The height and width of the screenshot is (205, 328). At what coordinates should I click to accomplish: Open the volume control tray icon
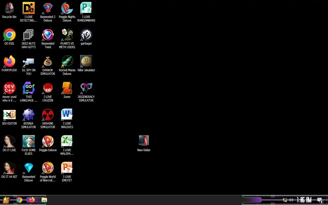coord(291,200)
